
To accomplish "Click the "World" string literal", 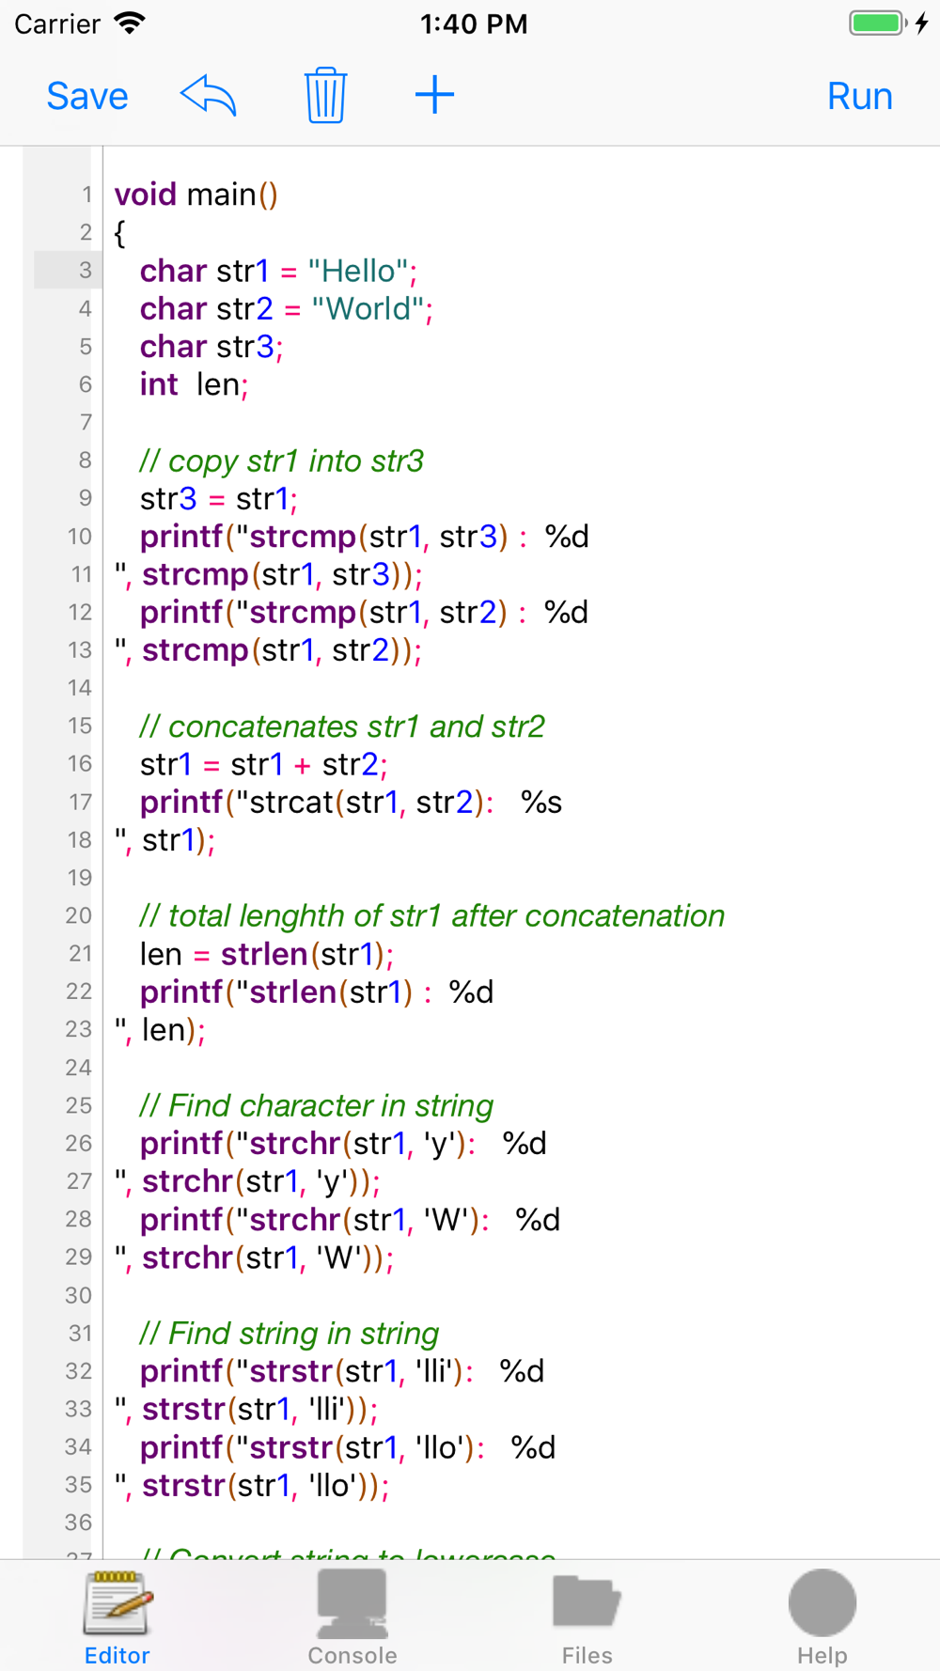I will point(368,308).
